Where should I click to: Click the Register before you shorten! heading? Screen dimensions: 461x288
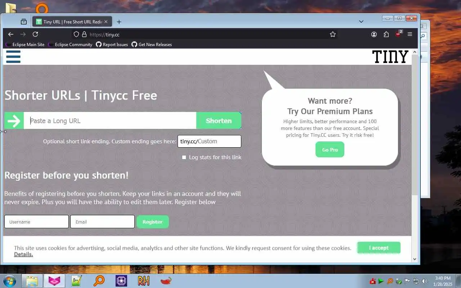pyautogui.click(x=66, y=175)
